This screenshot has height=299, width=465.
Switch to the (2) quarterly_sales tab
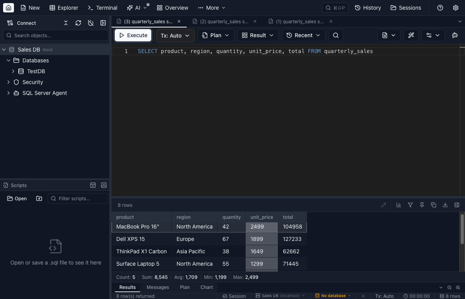coord(224,22)
